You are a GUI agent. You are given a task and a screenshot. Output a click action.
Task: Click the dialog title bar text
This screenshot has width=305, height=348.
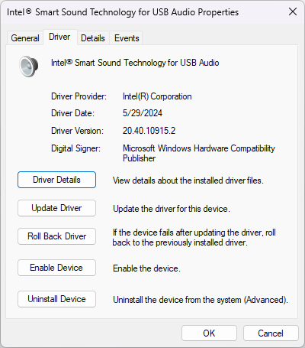pos(123,12)
